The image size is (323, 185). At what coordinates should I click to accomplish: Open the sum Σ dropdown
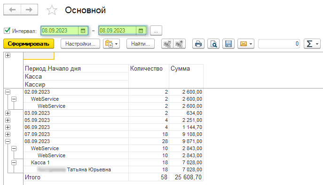pos(312,44)
